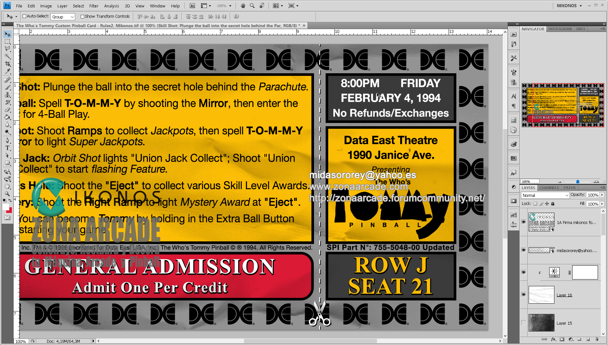608x345 pixels.
Task: Click the Link layers icon
Action: coord(544,339)
